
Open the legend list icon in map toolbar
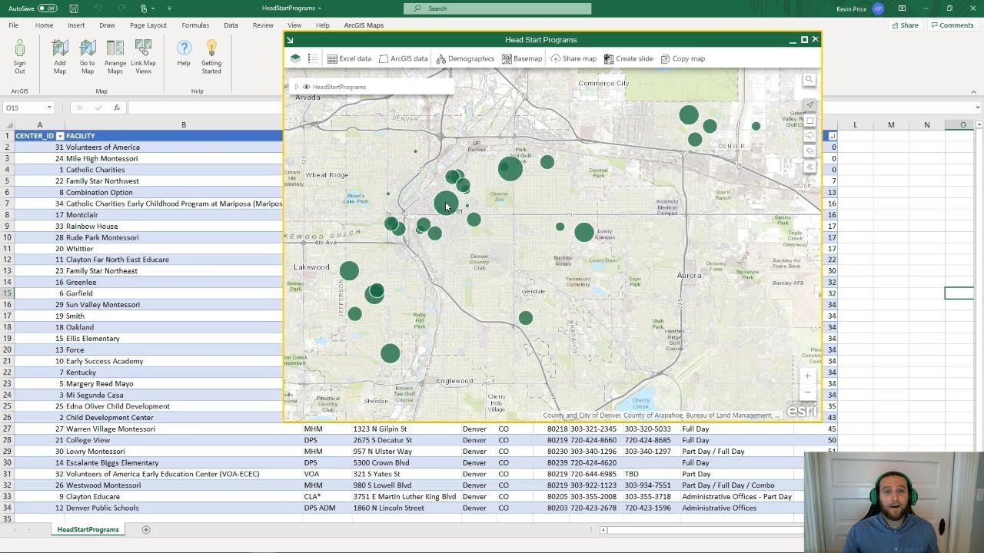tap(313, 58)
